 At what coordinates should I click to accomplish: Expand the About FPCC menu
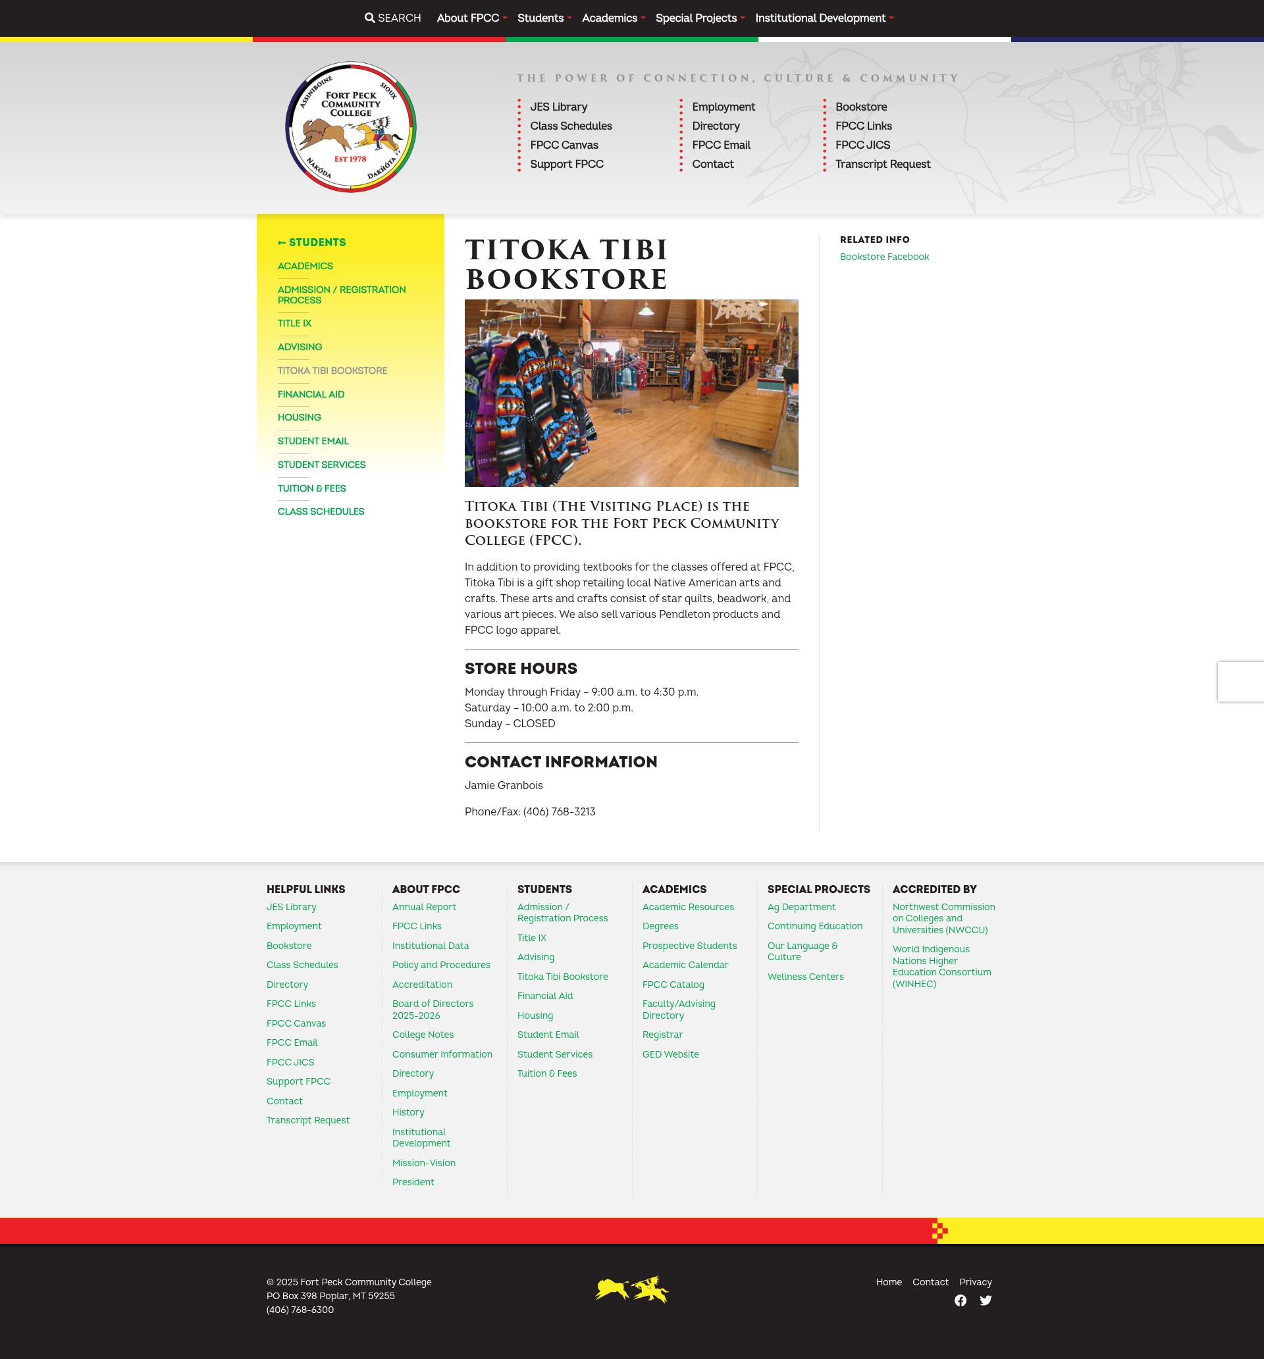pyautogui.click(x=472, y=18)
